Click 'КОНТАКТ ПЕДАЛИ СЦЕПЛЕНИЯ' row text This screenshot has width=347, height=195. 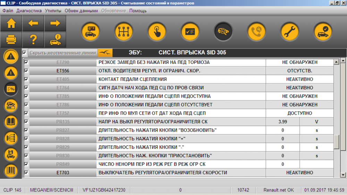coord(133,79)
